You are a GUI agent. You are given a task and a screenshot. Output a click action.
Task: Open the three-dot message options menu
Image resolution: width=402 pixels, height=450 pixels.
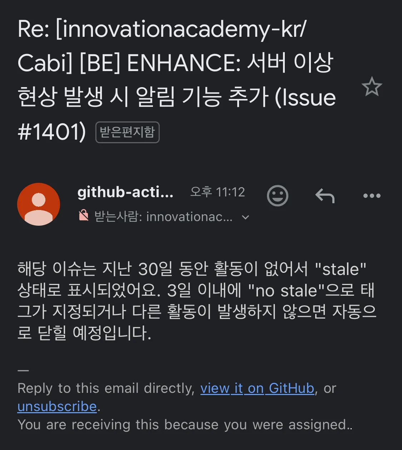(372, 196)
